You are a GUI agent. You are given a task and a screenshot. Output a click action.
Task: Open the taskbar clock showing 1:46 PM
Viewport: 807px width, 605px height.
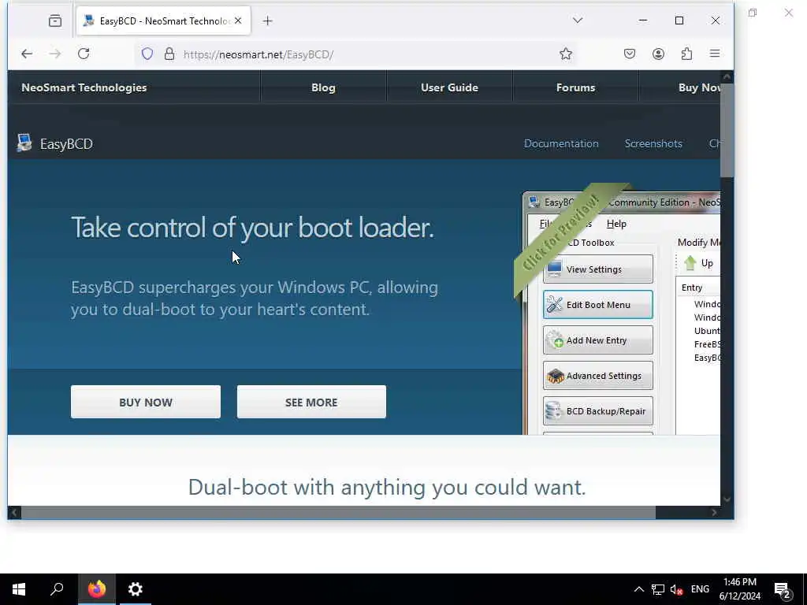pos(739,589)
